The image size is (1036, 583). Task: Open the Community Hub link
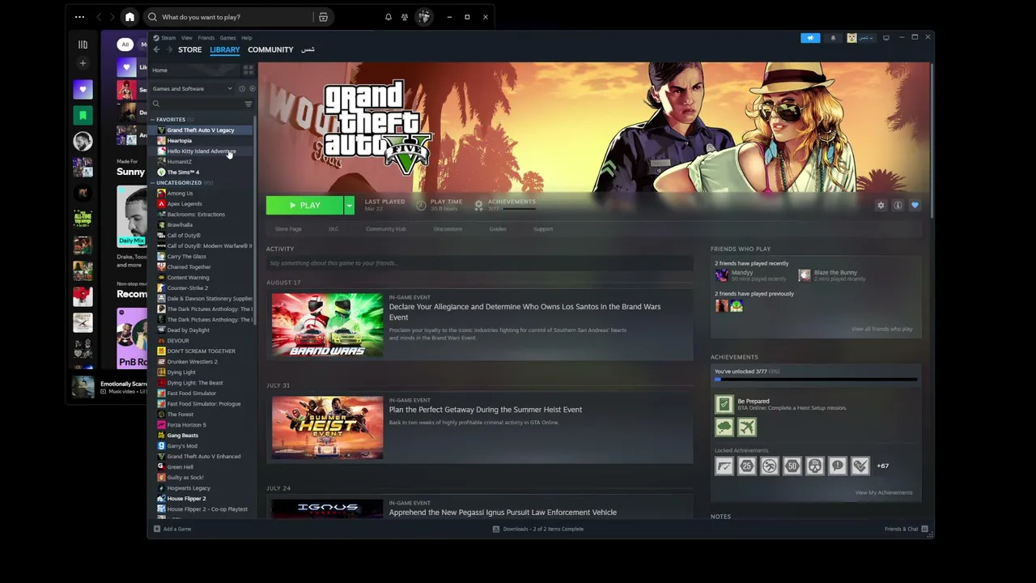pos(386,229)
